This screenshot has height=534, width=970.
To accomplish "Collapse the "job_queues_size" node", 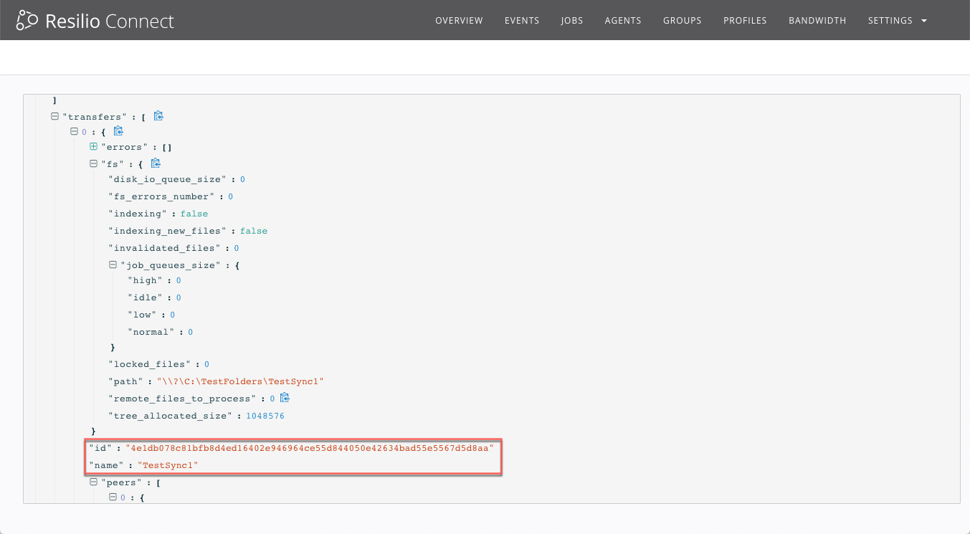I will [113, 265].
